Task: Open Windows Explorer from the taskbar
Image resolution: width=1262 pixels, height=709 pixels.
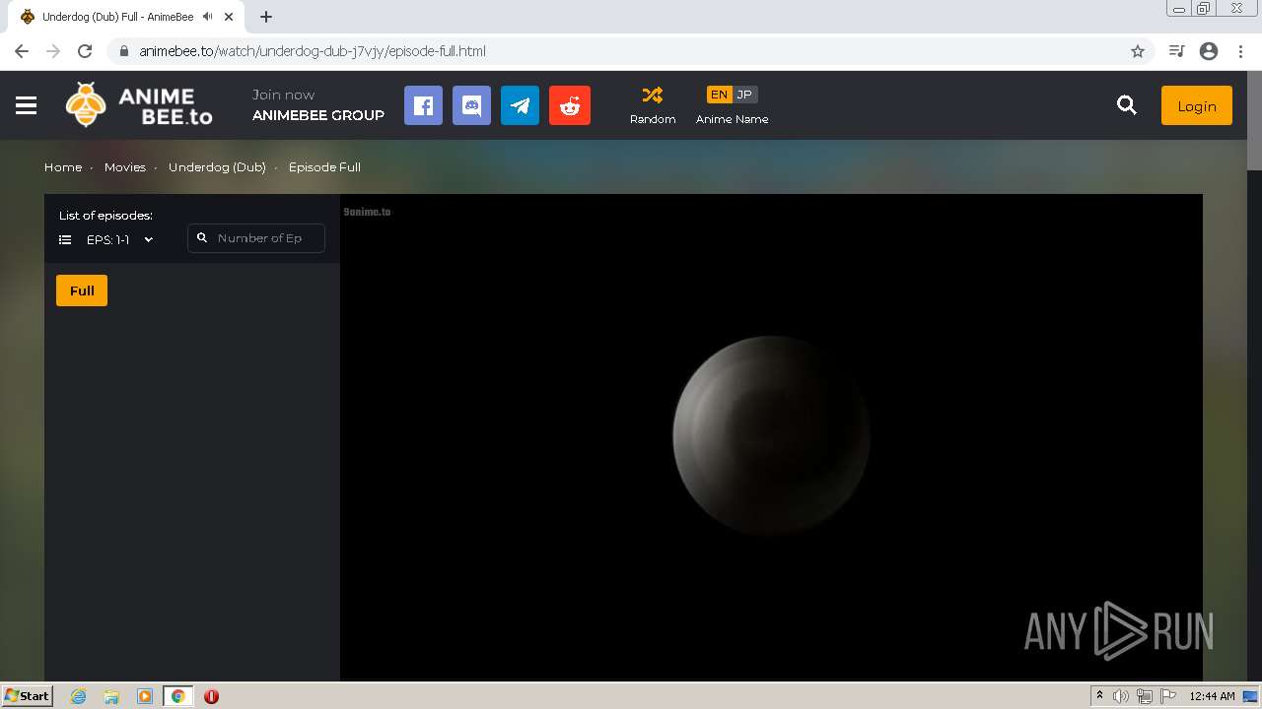Action: pos(111,696)
